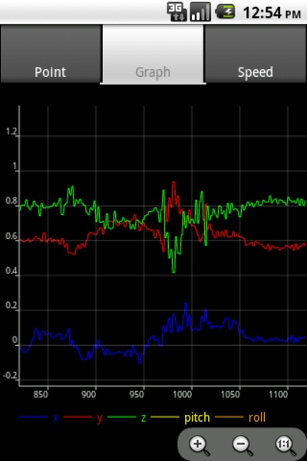Select the Graph tab
Screen dimensions: 307x461
click(153, 54)
